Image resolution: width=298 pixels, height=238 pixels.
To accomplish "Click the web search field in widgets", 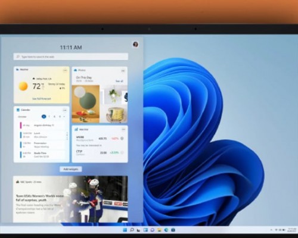I will coord(71,57).
